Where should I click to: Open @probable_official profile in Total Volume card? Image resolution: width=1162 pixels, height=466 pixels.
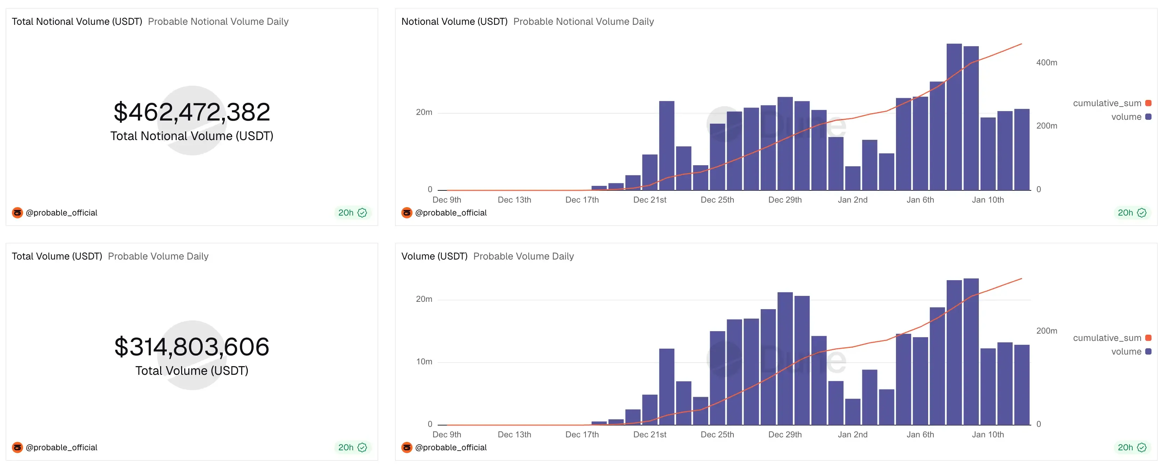coord(61,447)
